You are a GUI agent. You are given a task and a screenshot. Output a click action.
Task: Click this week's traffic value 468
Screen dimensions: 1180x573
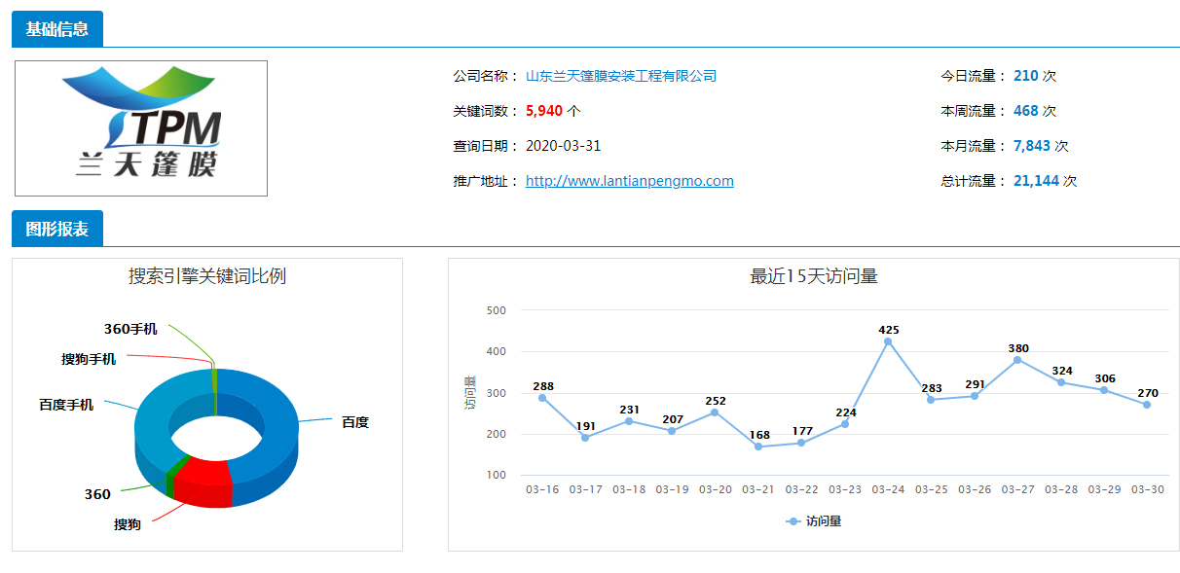tap(1026, 111)
